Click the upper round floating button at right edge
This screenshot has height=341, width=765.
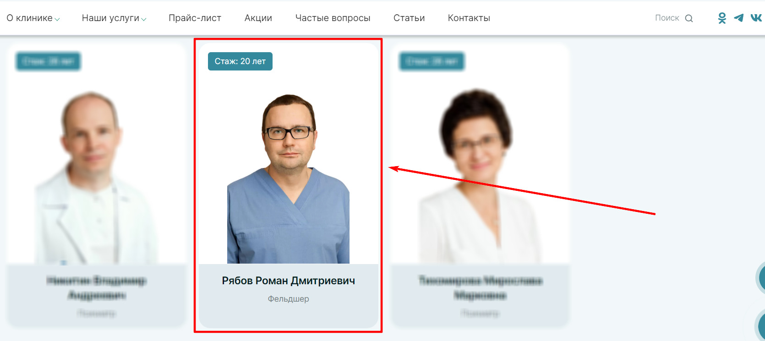(760, 277)
